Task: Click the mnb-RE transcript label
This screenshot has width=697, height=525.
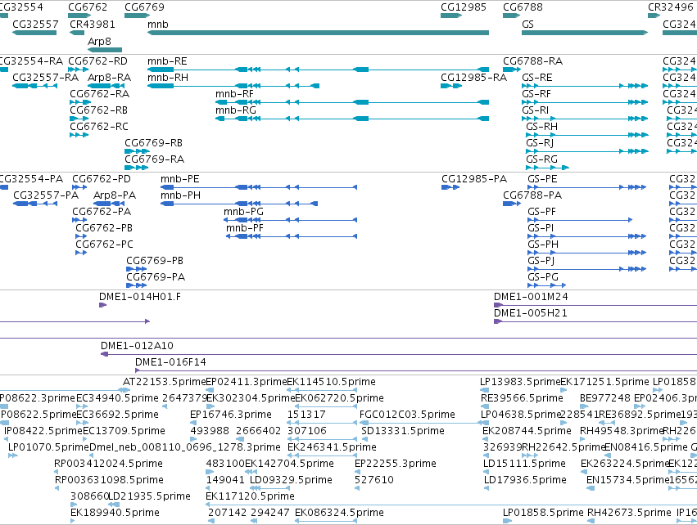Action: coord(167,61)
